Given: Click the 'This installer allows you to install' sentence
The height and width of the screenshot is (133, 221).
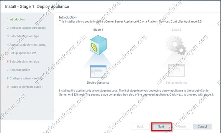Looking at the screenshot, I should [130, 22].
